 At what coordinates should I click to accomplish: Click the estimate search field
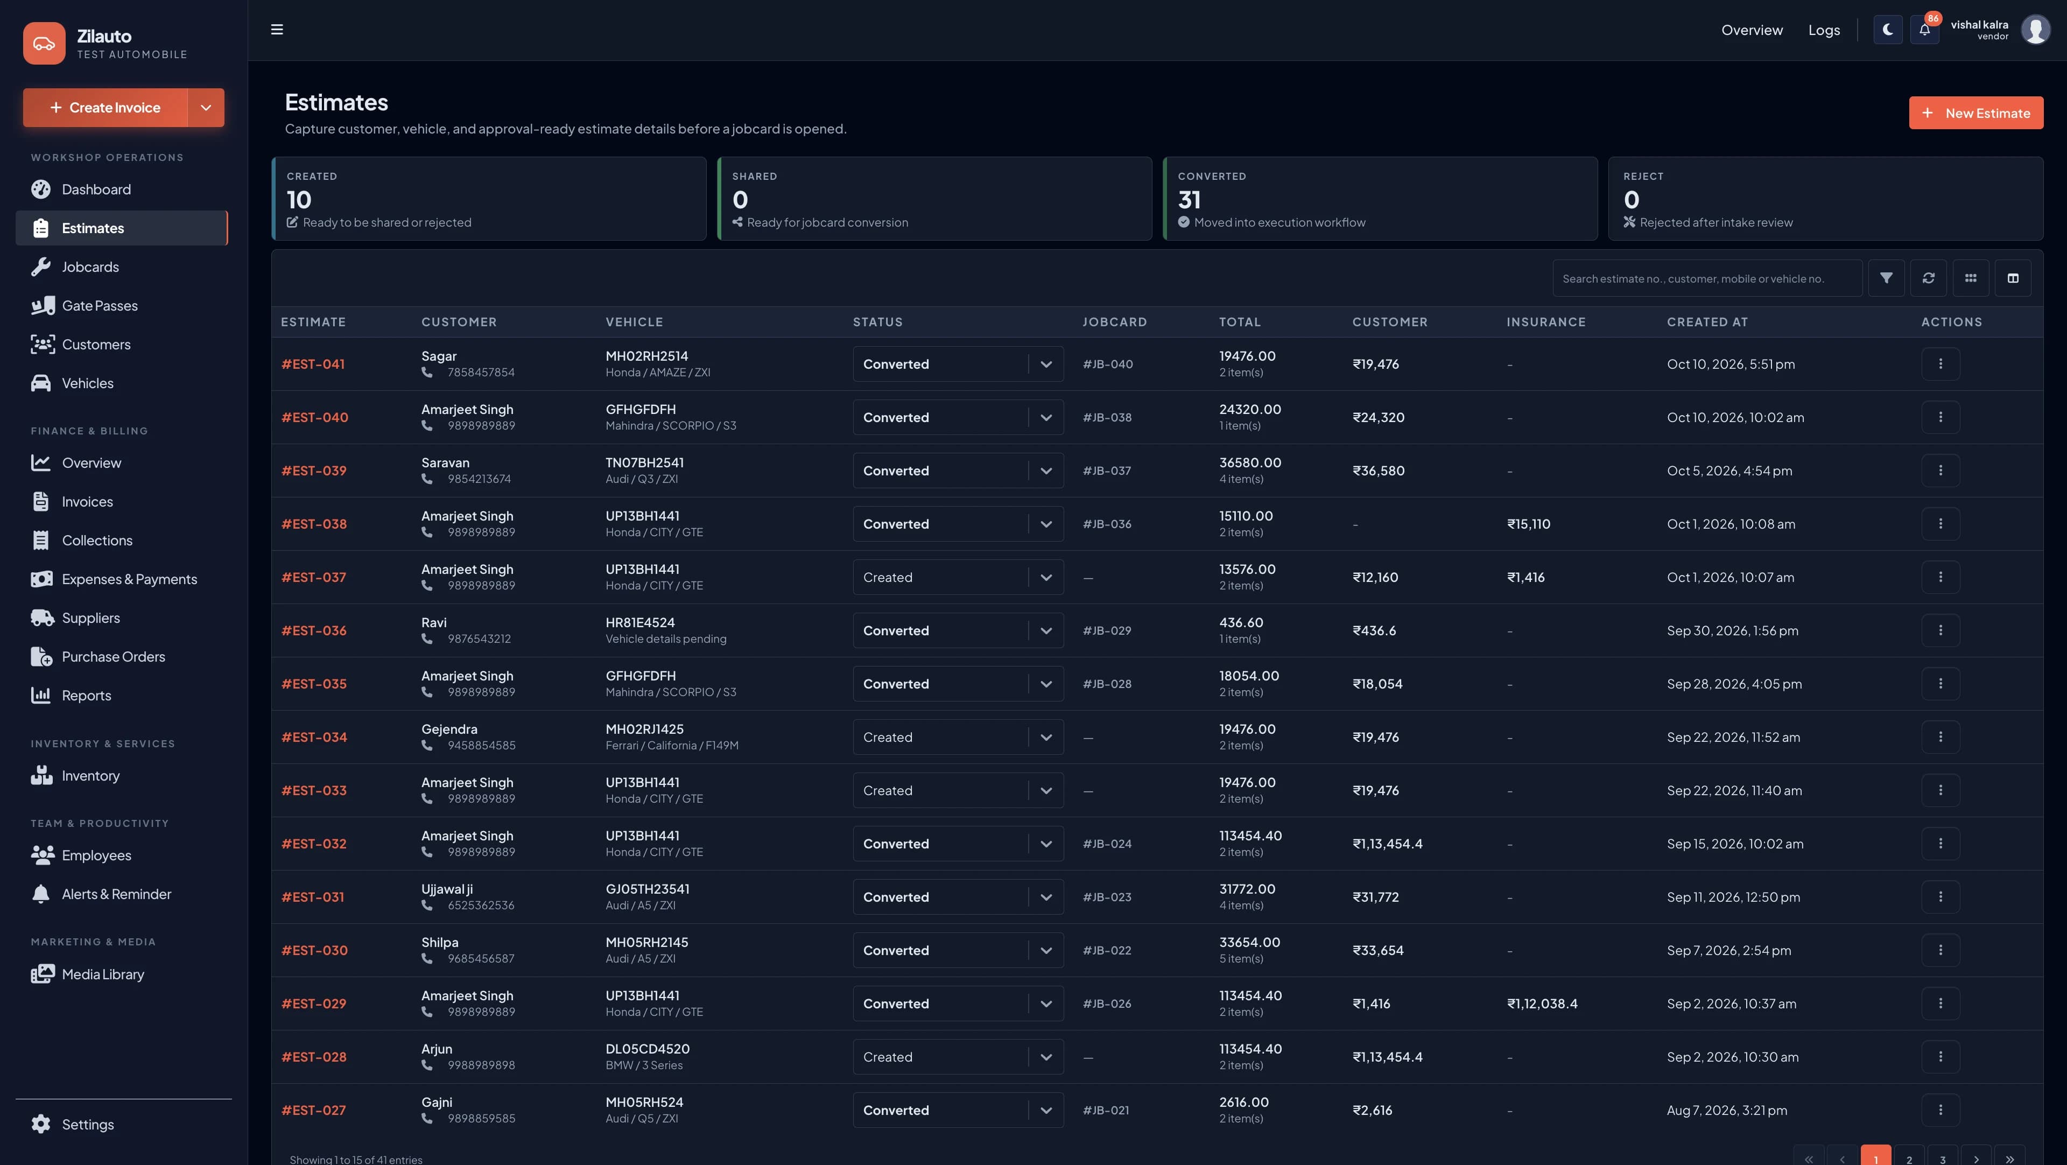(1707, 278)
